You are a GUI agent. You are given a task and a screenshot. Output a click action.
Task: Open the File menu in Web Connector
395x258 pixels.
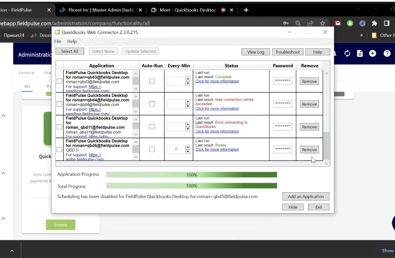(58, 41)
